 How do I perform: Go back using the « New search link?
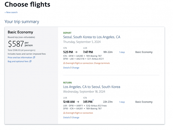pos(11,12)
